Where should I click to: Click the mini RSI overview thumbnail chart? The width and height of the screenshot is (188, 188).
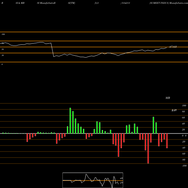click(x=93, y=180)
